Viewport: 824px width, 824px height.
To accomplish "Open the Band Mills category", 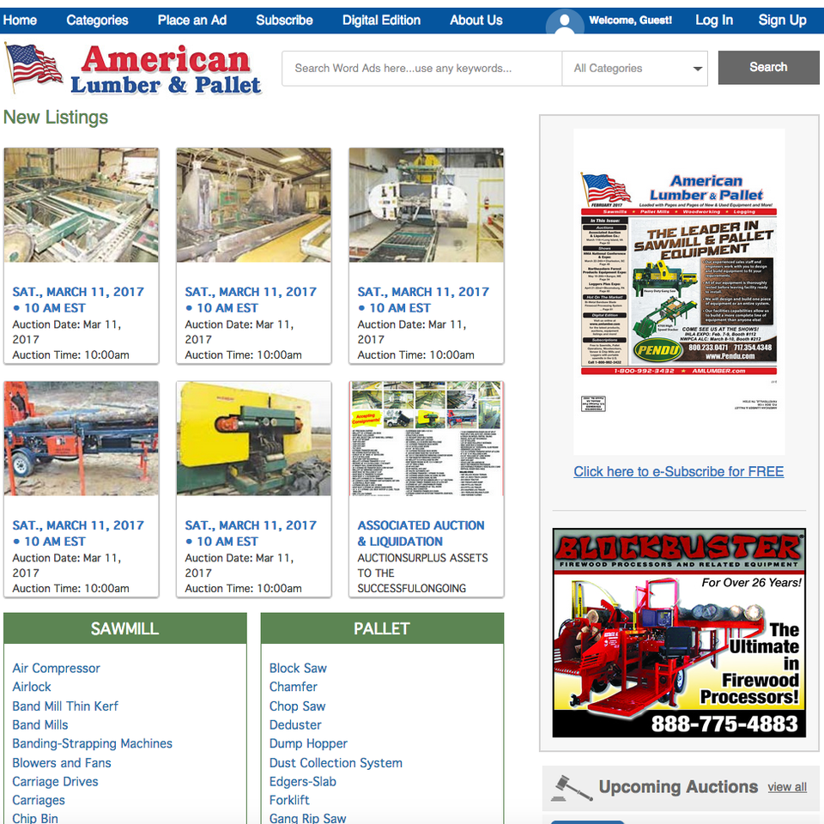I will point(40,724).
